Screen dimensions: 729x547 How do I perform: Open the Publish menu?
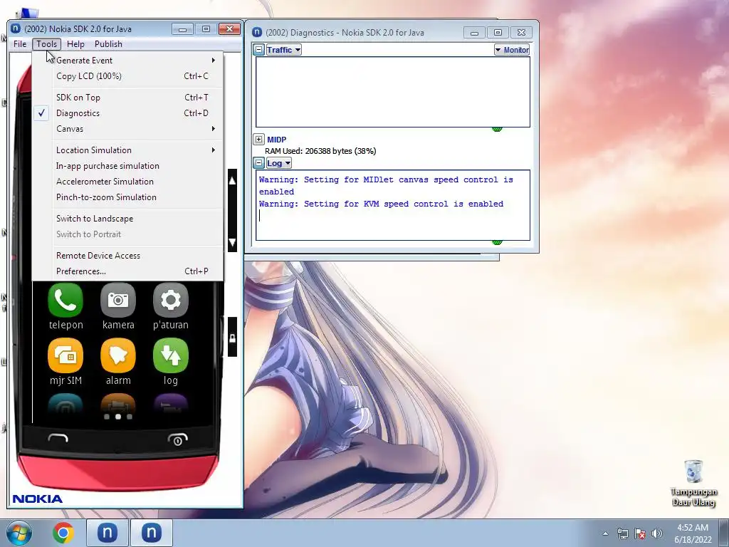108,43
